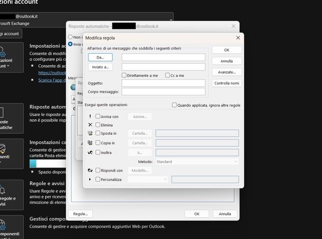Click Regole... in Risposte automatiche dialog

click(x=80, y=214)
